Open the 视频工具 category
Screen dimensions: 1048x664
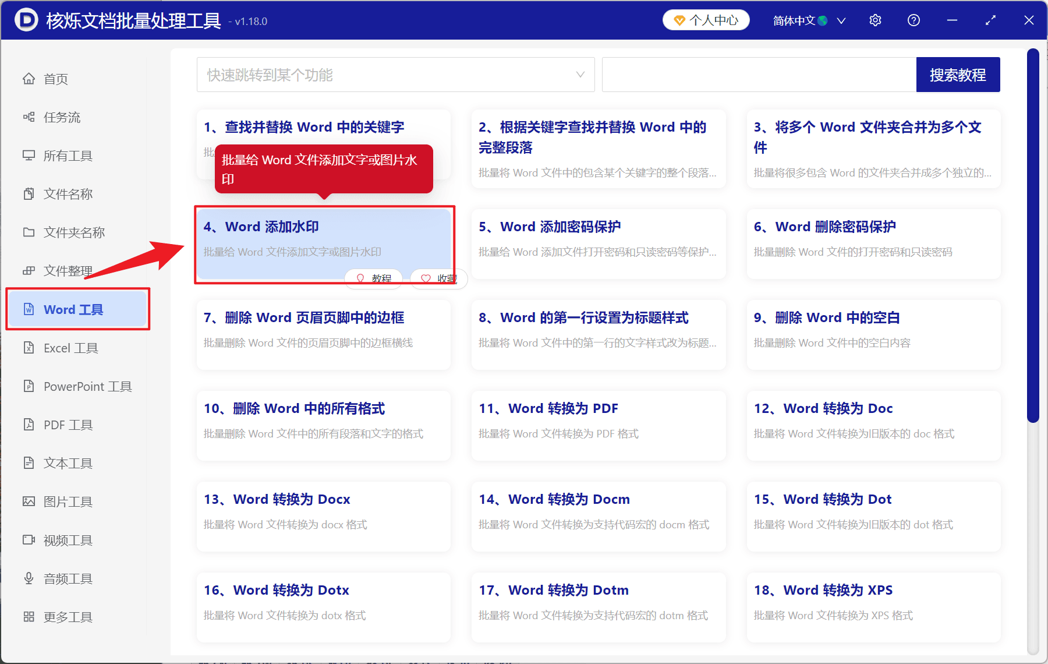(x=67, y=540)
